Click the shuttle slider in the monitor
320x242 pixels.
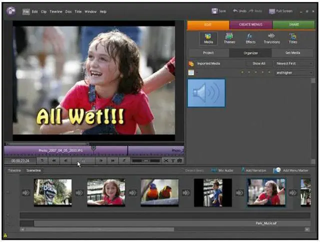(x=146, y=161)
